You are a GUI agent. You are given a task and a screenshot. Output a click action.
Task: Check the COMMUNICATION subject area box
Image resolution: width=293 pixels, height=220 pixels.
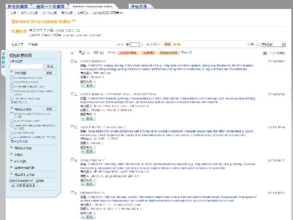(12, 77)
